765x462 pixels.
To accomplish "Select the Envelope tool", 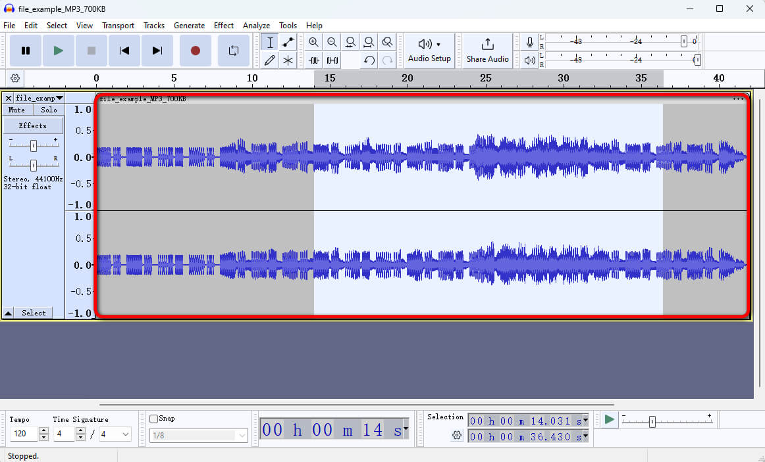I will [x=288, y=42].
